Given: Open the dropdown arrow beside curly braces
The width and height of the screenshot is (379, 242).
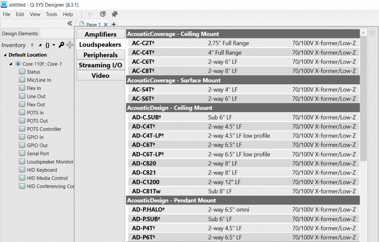Looking at the screenshot, I should pos(54,45).
